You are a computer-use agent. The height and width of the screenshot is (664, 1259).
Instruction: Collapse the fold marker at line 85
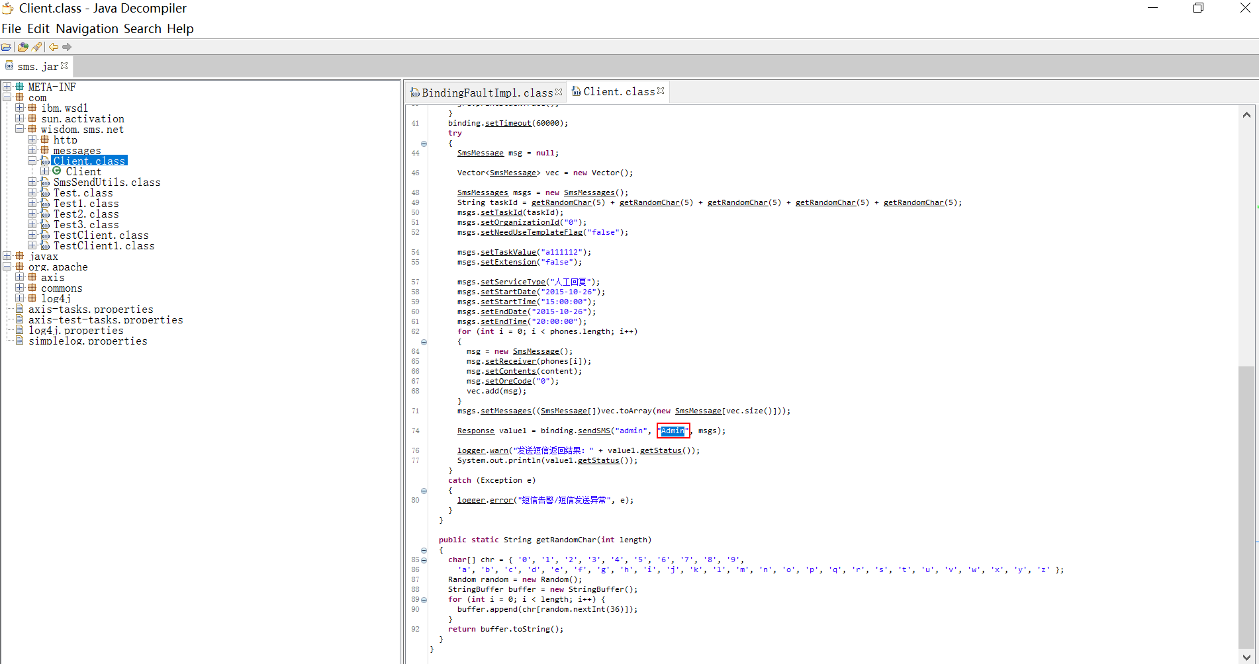[x=424, y=560]
